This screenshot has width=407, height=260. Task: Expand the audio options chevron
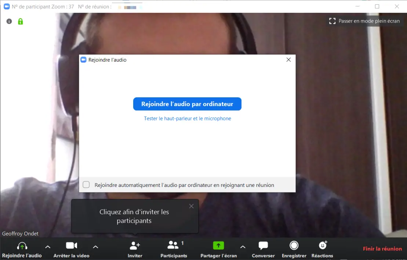(x=47, y=247)
